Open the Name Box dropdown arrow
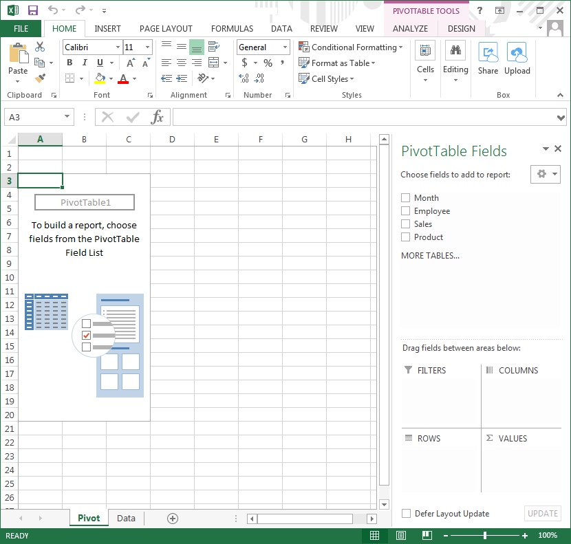571x544 pixels. [67, 116]
